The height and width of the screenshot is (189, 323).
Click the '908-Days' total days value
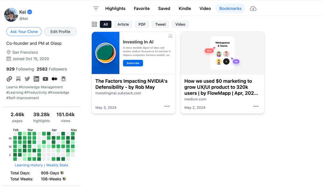[x=50, y=173]
